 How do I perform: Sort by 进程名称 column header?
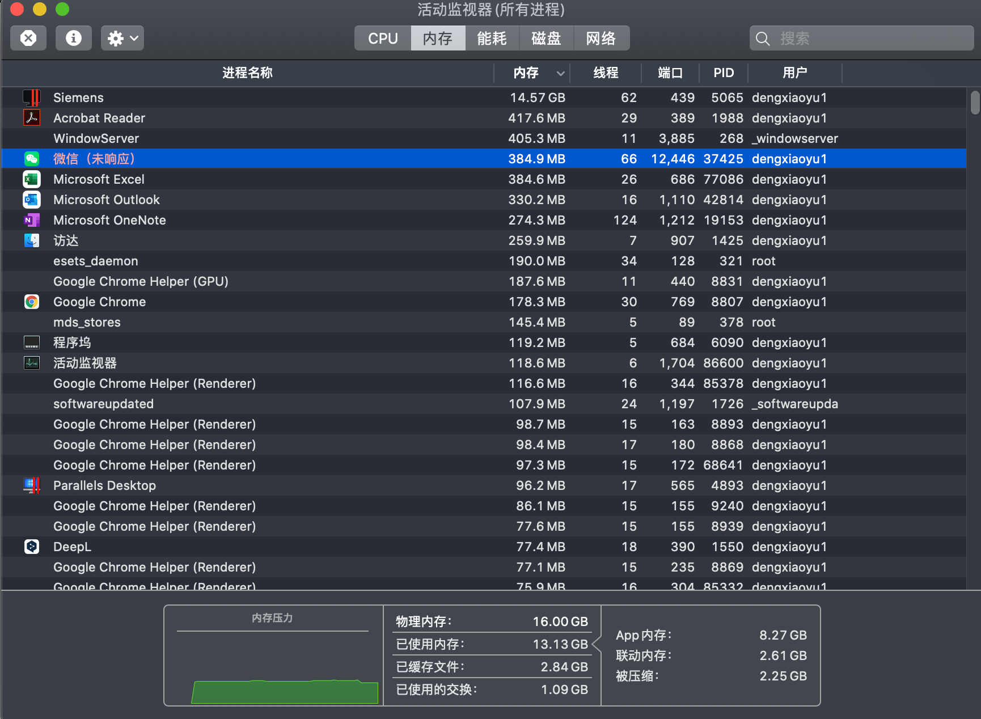click(247, 73)
